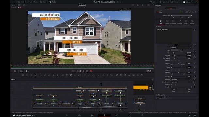
Task: Toggle audio mute speaker icon
Action: 26,71
